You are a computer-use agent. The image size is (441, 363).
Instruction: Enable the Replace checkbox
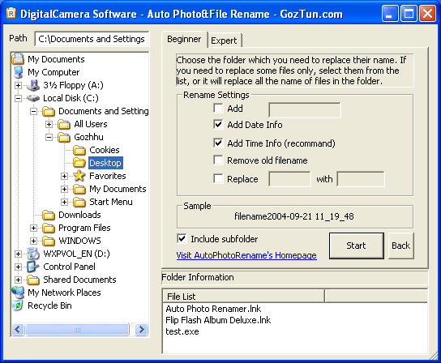[218, 179]
